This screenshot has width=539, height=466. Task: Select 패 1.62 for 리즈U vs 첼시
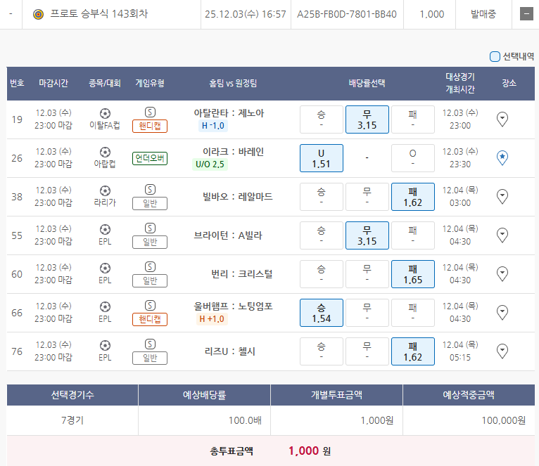[412, 351]
